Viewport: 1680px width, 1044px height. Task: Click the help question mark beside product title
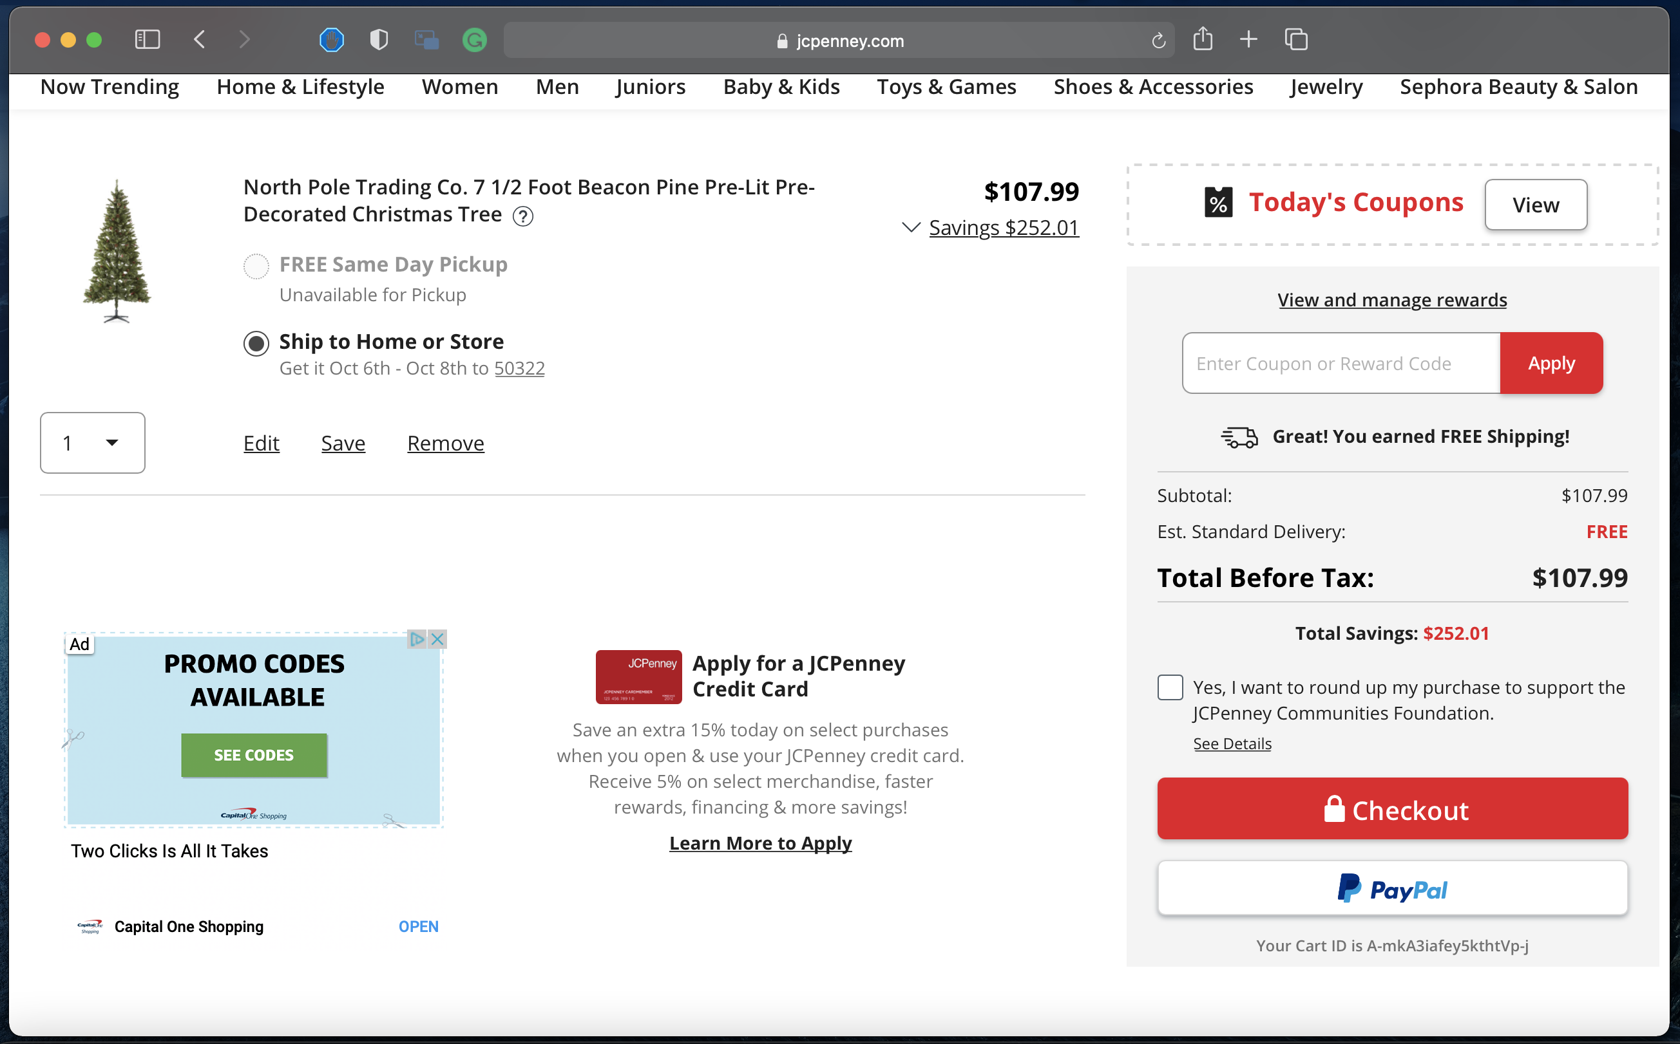[523, 217]
